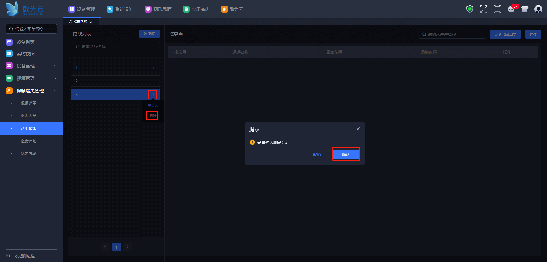Focus the 搜索路线名称 search field
This screenshot has width=547, height=262.
pyautogui.click(x=116, y=47)
